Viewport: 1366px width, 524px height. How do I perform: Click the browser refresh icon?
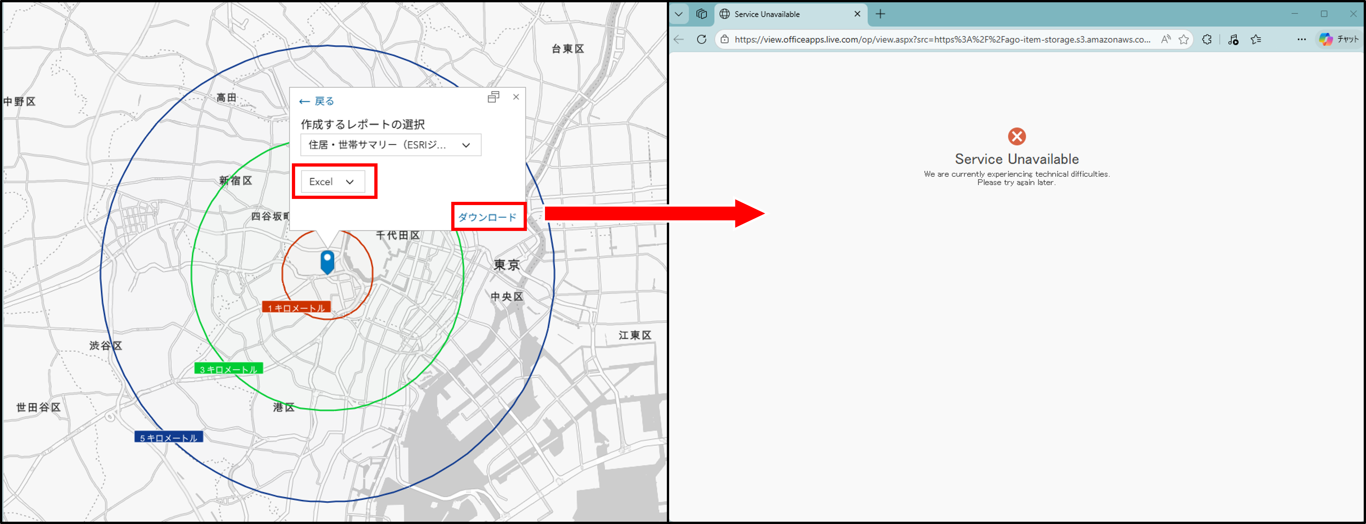(701, 39)
